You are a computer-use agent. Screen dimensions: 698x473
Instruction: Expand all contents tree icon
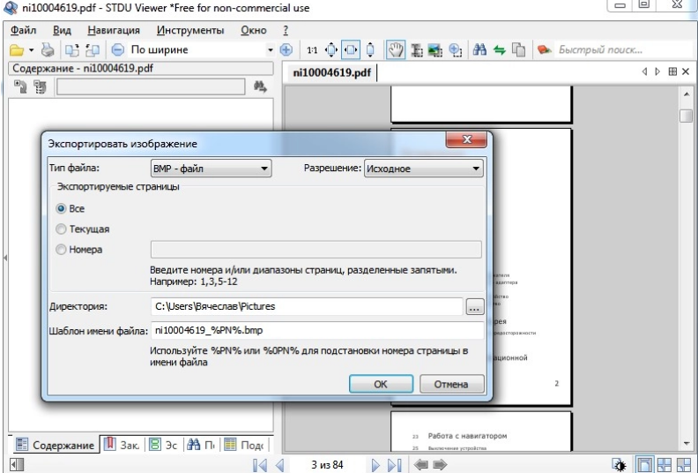click(x=20, y=86)
